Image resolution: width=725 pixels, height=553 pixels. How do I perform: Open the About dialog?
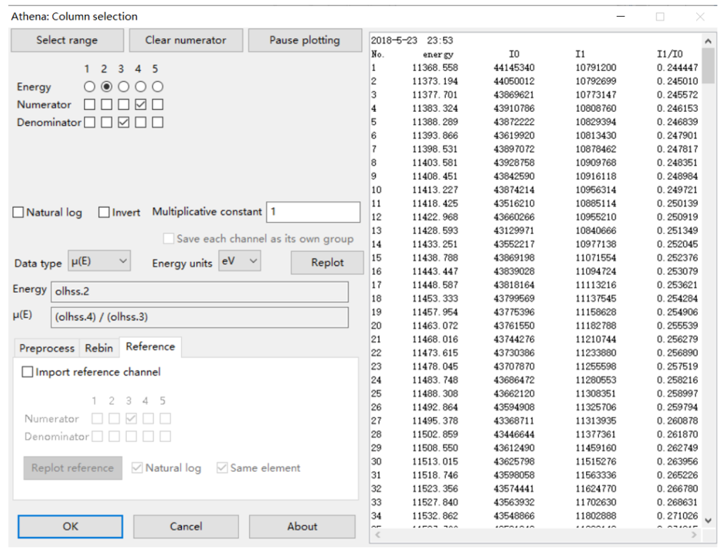click(x=302, y=526)
